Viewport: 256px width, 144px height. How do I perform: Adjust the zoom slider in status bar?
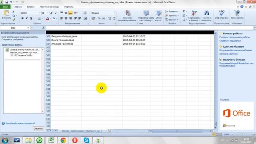tap(243, 134)
